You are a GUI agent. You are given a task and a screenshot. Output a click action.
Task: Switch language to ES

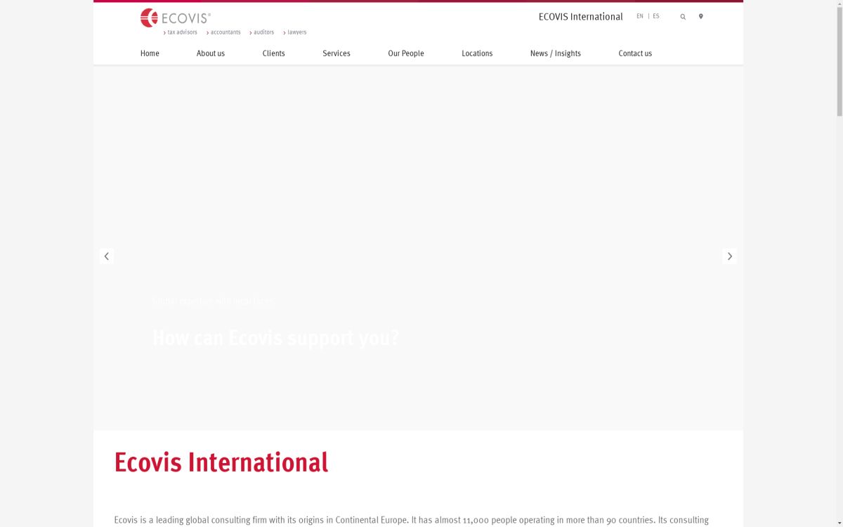coord(656,16)
